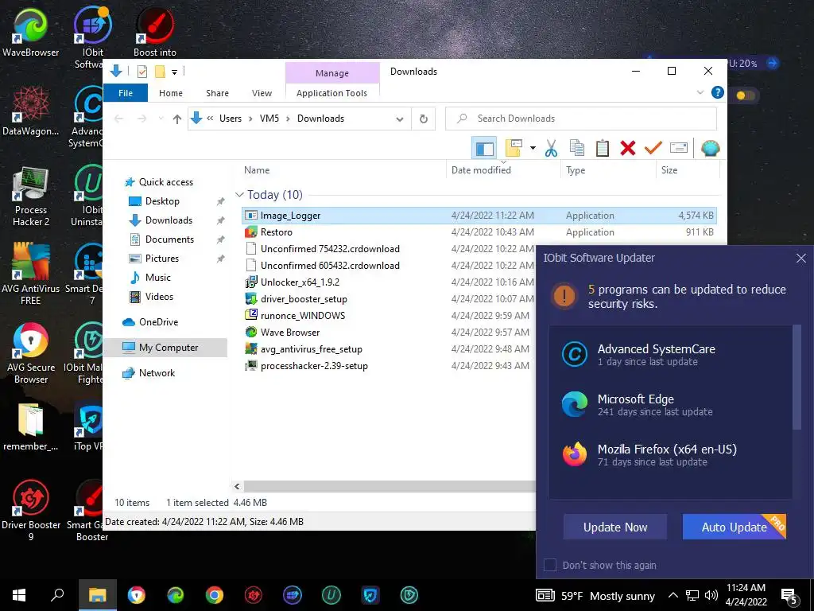The image size is (814, 611).
Task: Click the Rename icon in toolbar
Action: click(x=679, y=148)
